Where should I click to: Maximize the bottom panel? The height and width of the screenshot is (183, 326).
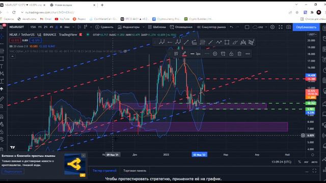[x=314, y=171]
